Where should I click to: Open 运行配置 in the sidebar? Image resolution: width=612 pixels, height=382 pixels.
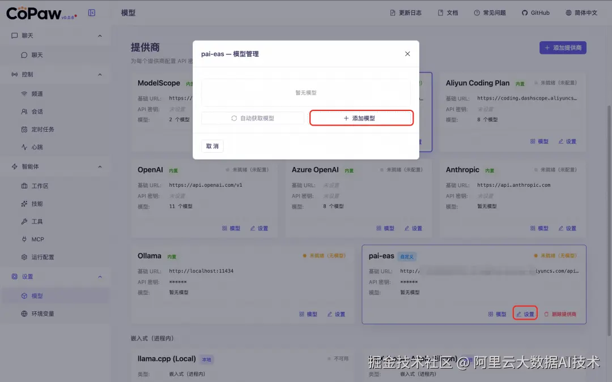56,257
